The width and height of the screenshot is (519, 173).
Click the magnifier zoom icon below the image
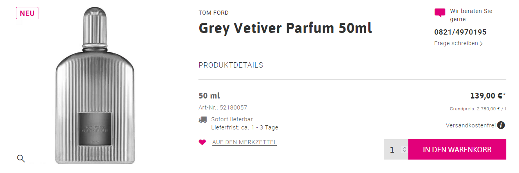coord(21,158)
